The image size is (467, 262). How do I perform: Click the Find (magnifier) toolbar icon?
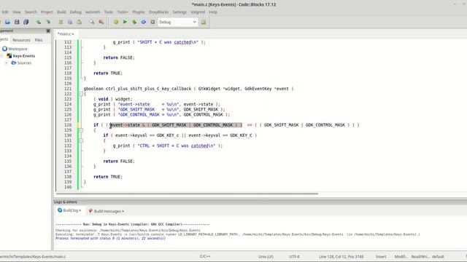coord(92,22)
